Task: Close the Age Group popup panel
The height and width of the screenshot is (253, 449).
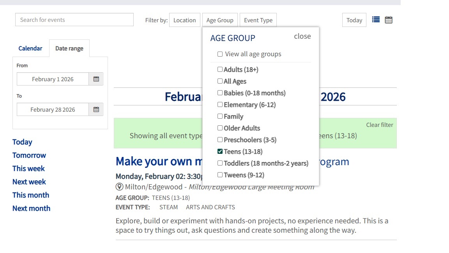Action: coord(302,36)
